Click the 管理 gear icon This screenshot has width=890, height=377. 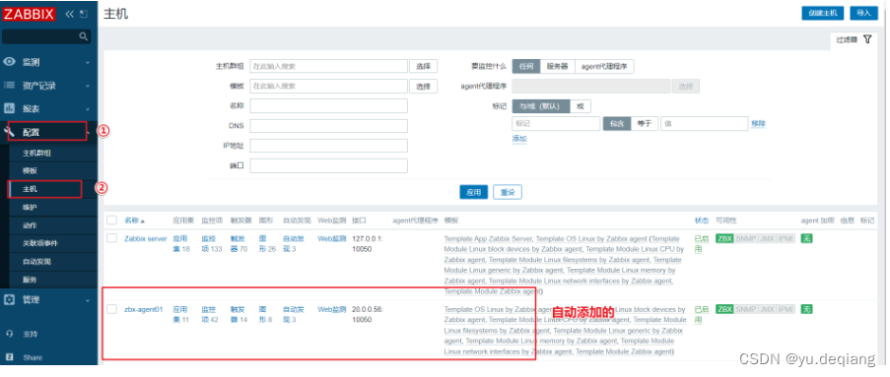[10, 300]
